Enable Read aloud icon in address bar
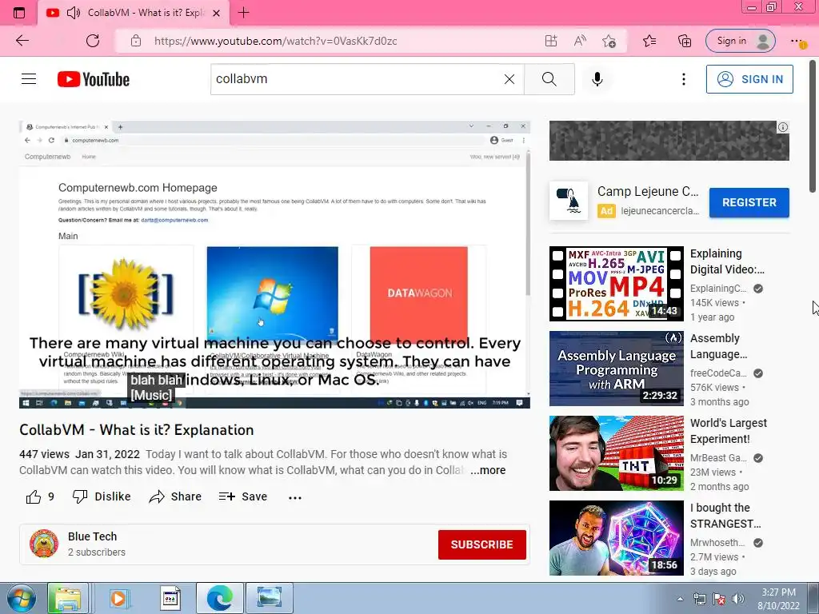 click(580, 41)
